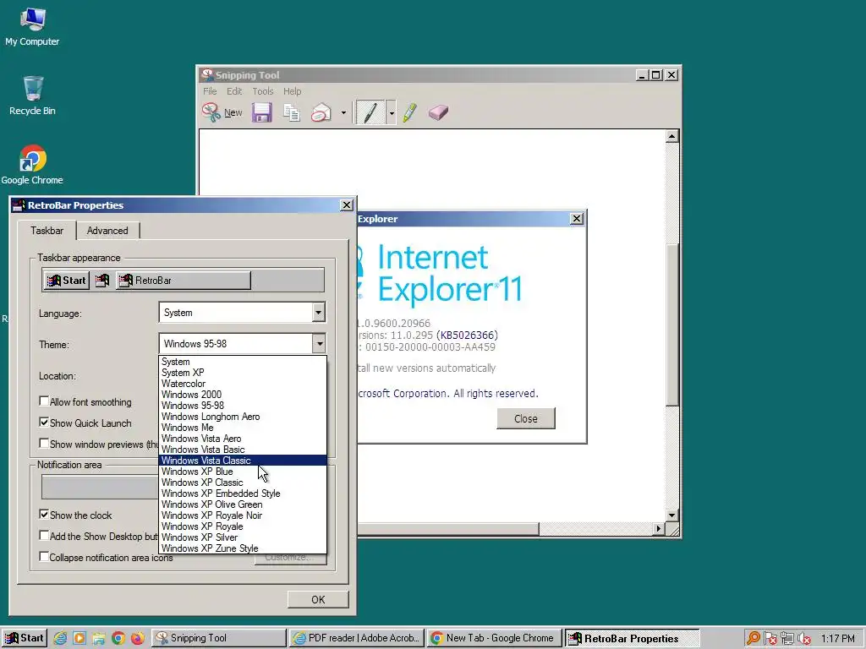
Task: Launch media player from Quick Launch
Action: [x=79, y=639]
